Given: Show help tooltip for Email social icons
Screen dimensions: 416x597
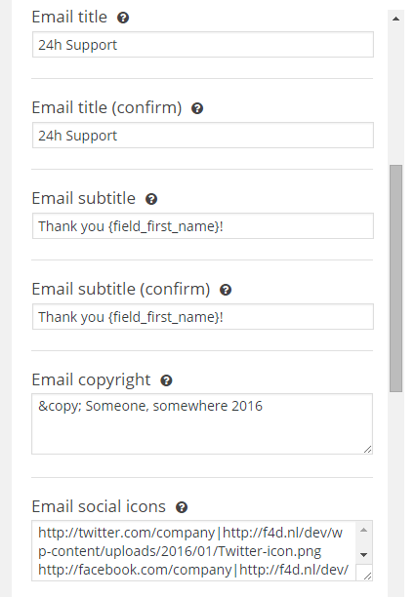Looking at the screenshot, I should [x=182, y=507].
